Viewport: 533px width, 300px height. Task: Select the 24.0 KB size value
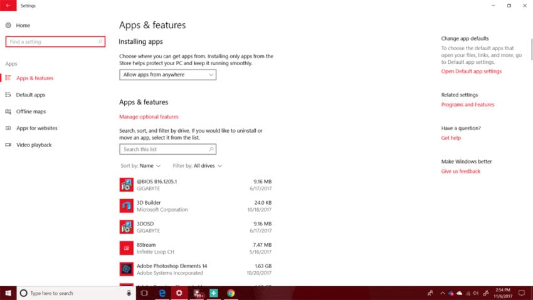(263, 202)
